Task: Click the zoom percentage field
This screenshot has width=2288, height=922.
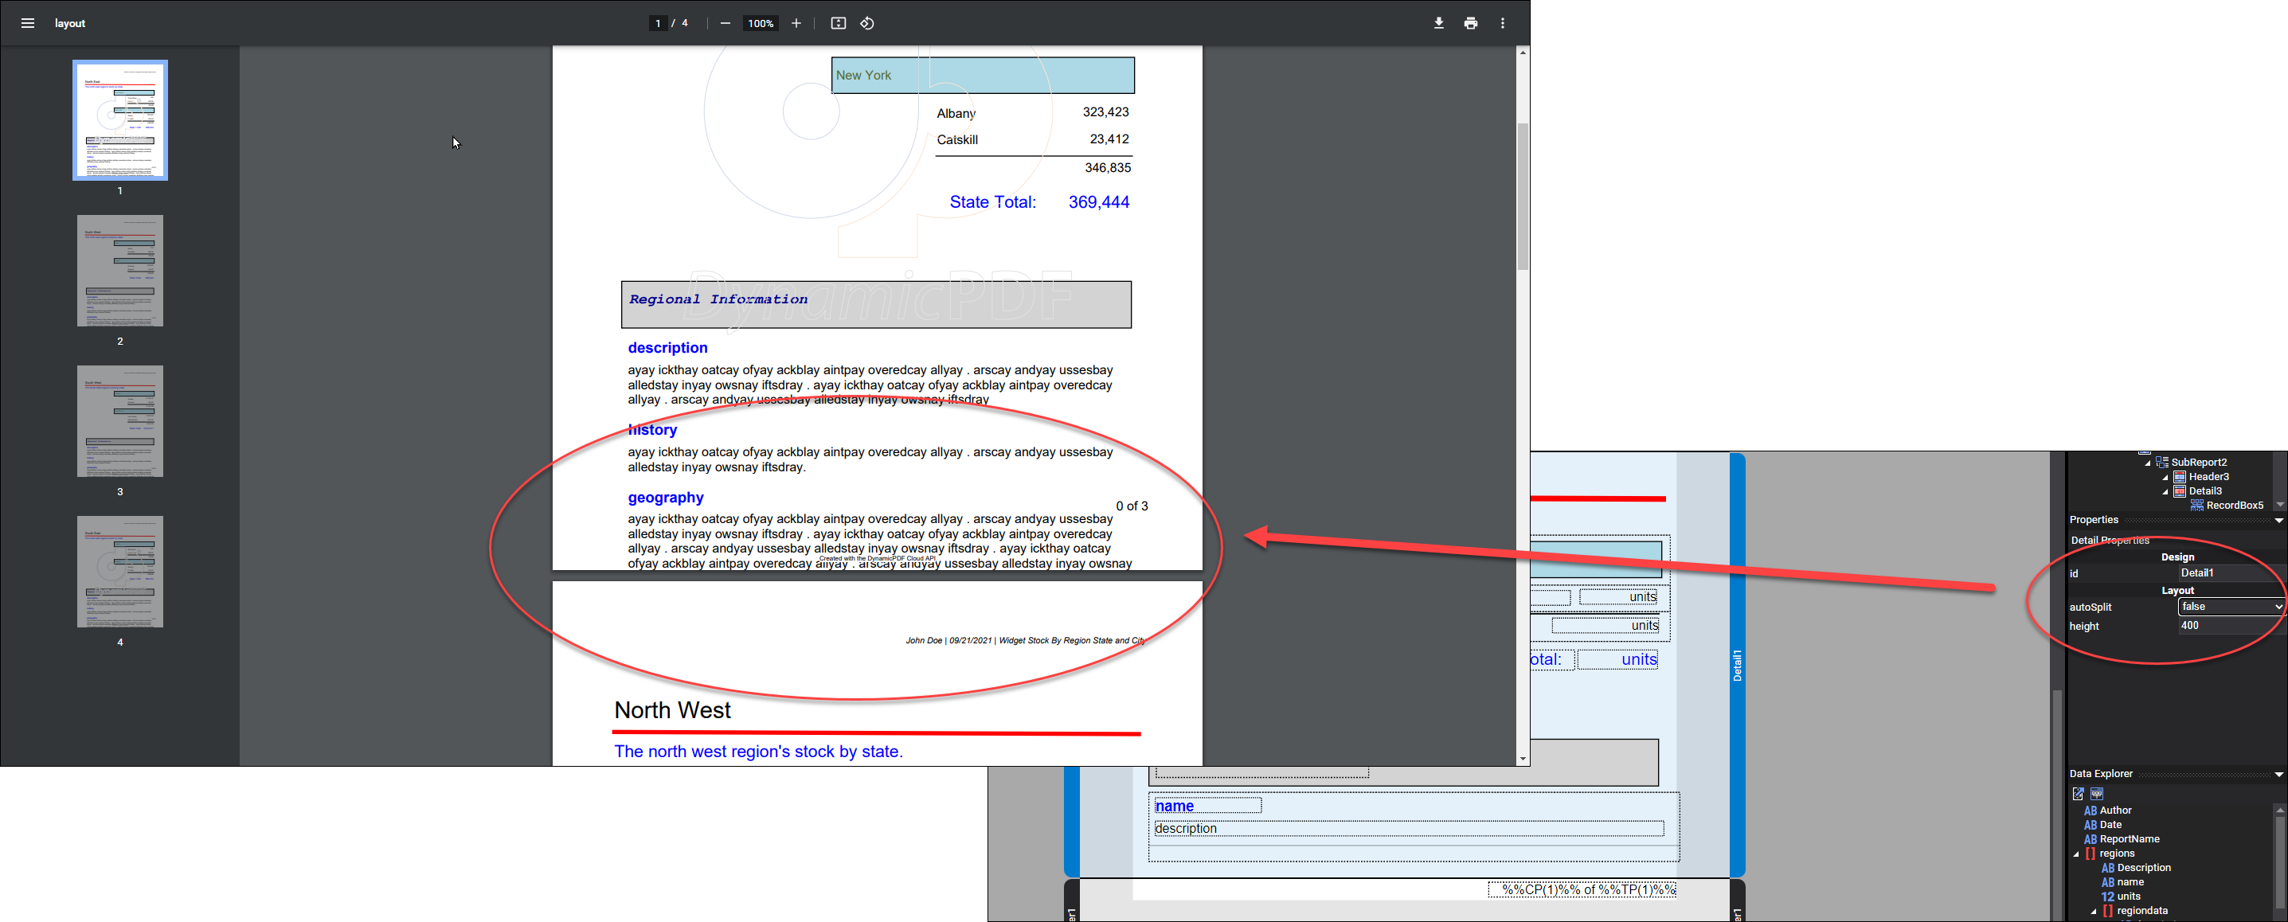Action: click(760, 23)
